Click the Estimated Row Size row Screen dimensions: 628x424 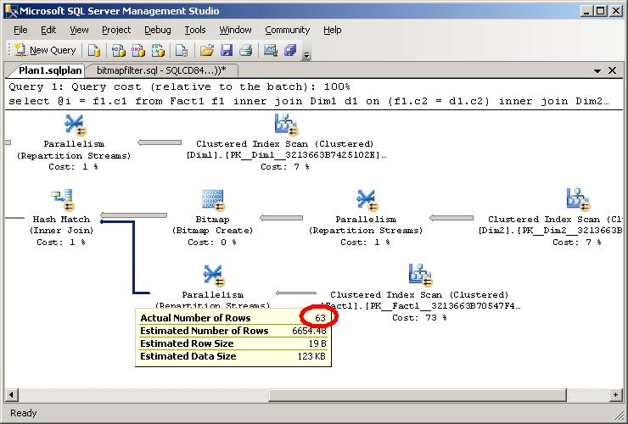pos(233,343)
